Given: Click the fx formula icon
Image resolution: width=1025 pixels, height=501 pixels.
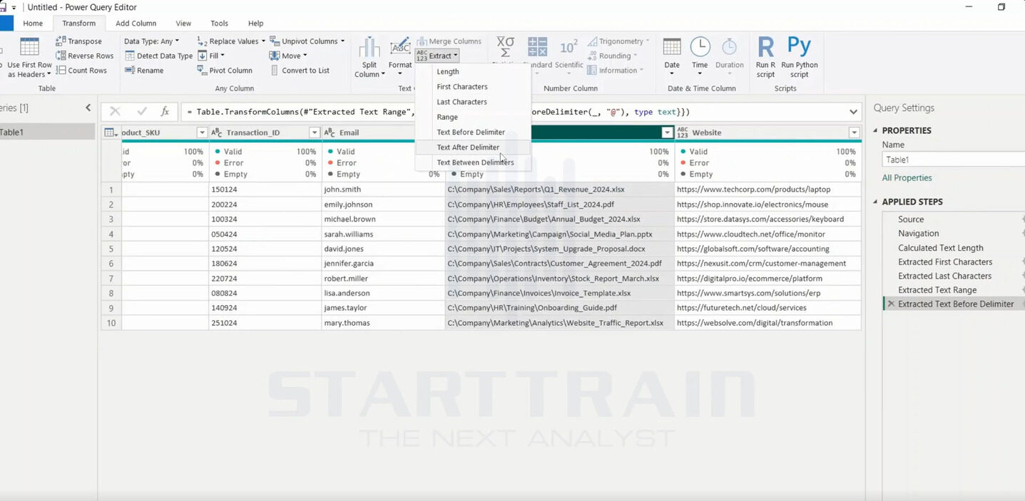Looking at the screenshot, I should 165,112.
